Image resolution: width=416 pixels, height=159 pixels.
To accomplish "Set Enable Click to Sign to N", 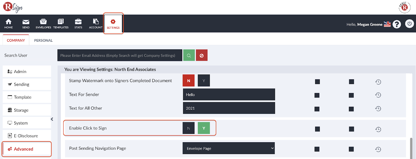I will tap(189, 128).
